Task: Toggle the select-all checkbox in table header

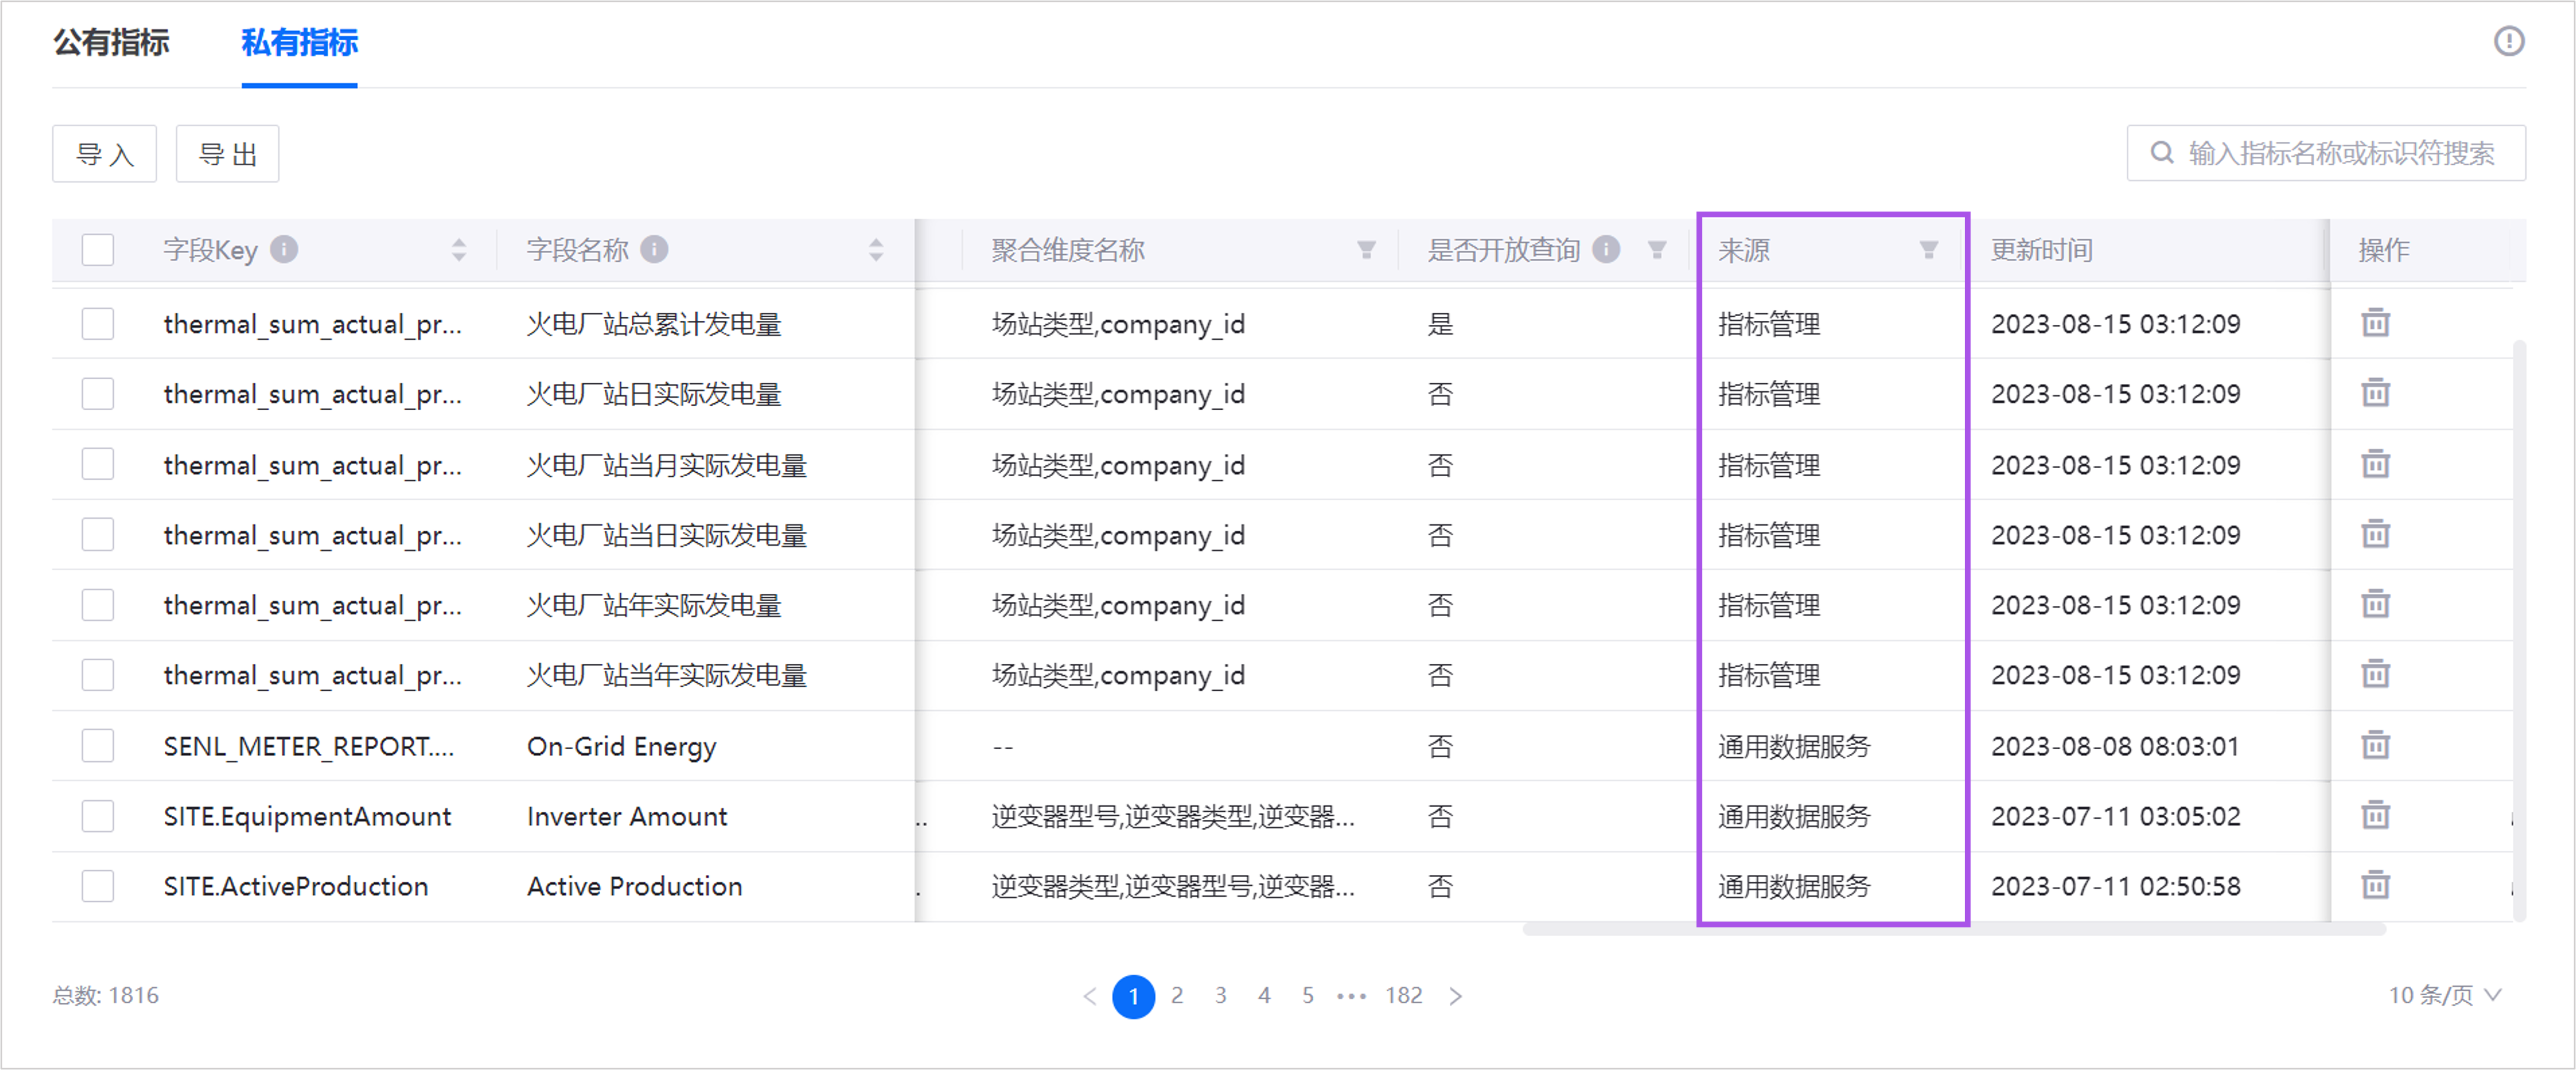Action: click(98, 249)
